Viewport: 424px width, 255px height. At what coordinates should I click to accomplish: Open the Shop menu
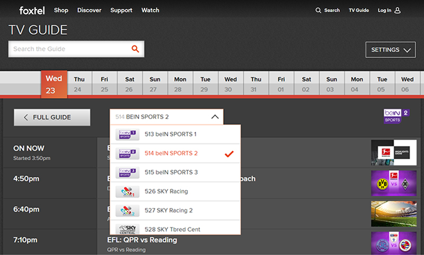[61, 10]
